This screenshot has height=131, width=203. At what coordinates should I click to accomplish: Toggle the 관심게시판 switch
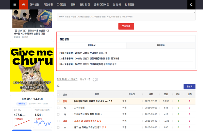95,79
